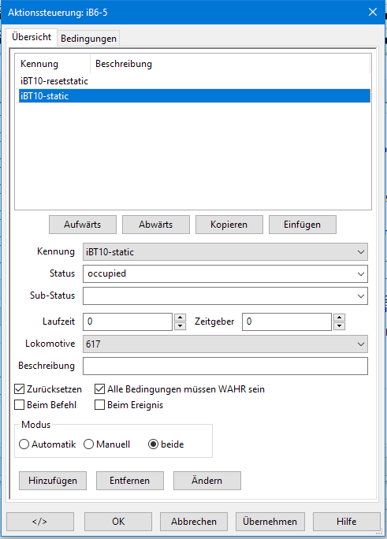The width and height of the screenshot is (387, 539).
Task: Click the Hinzufügen button
Action: pyautogui.click(x=53, y=481)
